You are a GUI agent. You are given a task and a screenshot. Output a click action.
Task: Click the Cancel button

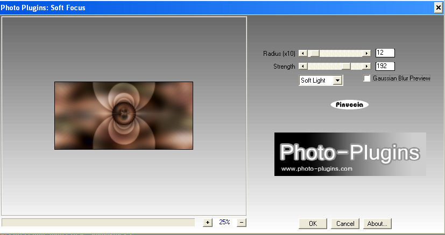(345, 224)
